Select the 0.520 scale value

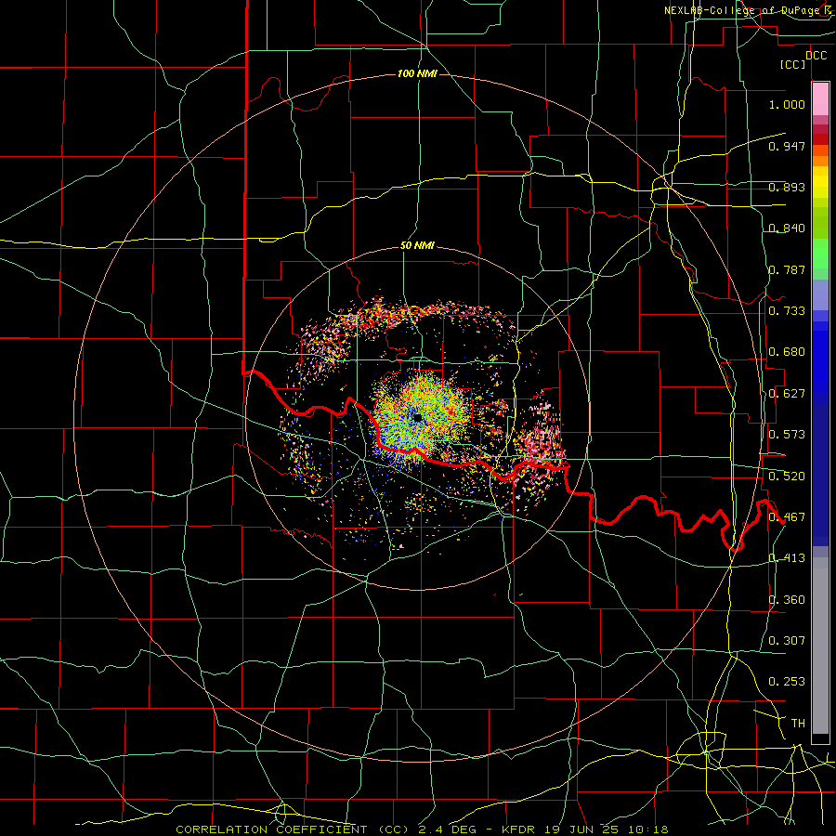[787, 477]
